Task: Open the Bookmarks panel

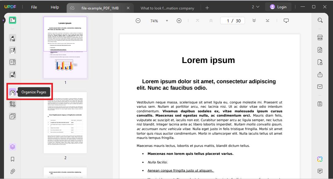Action: [x=13, y=159]
